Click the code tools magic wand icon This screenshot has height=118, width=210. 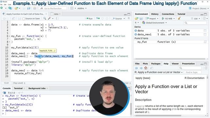50,18
